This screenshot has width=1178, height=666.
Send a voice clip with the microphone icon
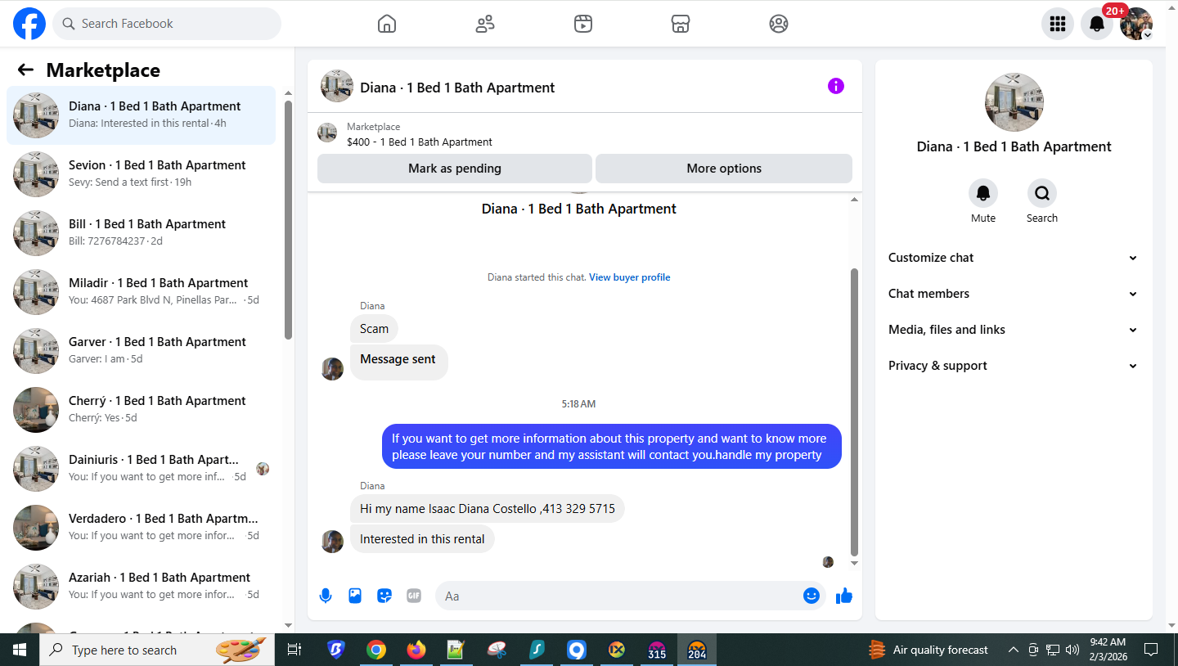click(326, 596)
